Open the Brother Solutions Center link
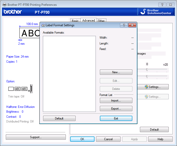This screenshot has height=146, width=177. pyautogui.click(x=156, y=12)
